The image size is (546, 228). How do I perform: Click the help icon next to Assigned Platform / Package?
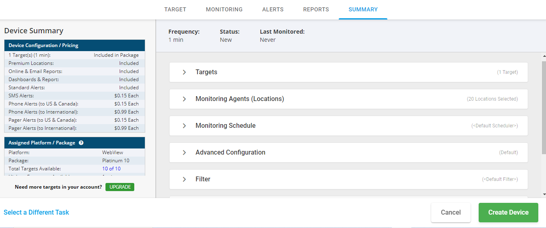[x=81, y=143]
